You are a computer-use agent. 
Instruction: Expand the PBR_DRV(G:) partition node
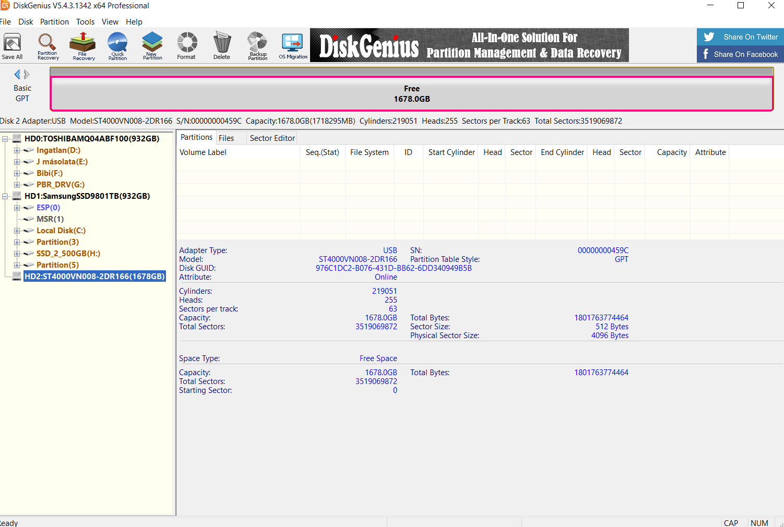tap(17, 185)
